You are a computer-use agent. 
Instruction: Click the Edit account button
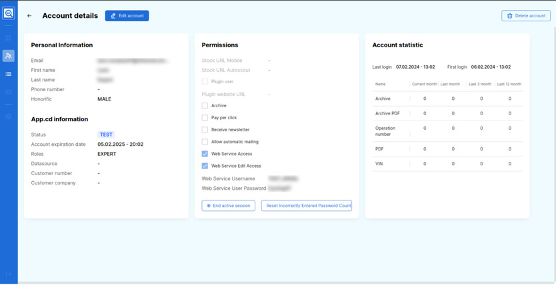[x=127, y=15]
